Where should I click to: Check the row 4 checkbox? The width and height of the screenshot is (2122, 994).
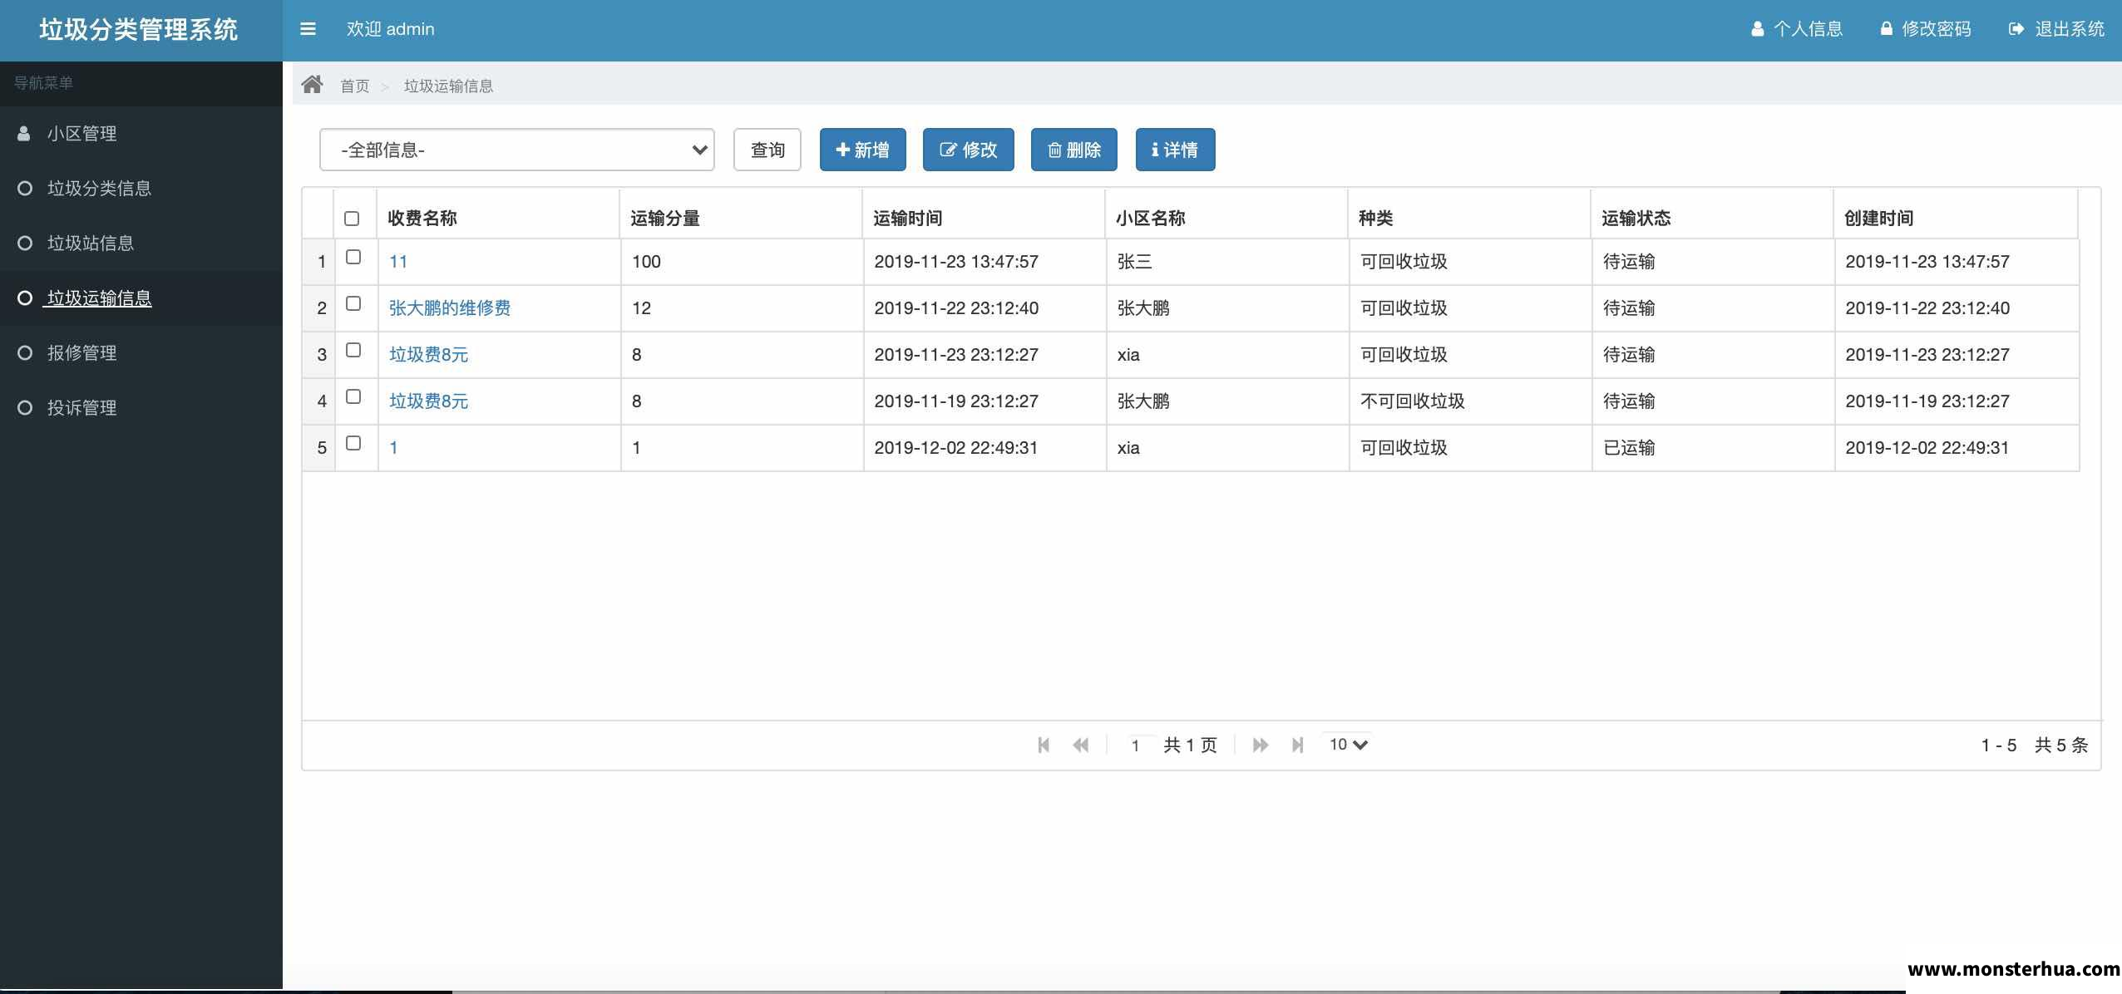coord(353,396)
